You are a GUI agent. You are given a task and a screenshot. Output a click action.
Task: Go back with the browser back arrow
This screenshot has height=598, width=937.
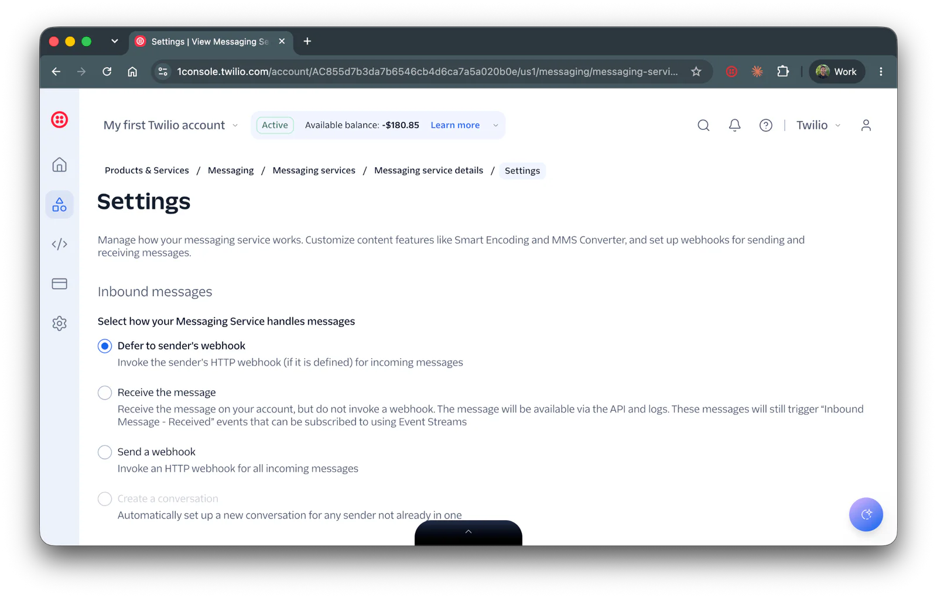coord(56,71)
